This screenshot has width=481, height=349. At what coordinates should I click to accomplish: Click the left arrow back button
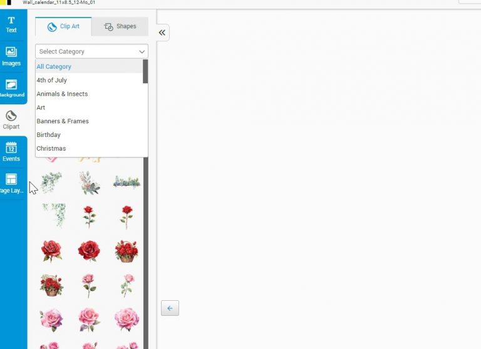[170, 308]
